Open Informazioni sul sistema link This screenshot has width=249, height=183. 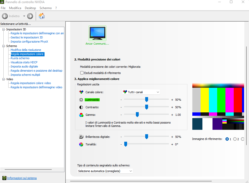tap(22, 178)
